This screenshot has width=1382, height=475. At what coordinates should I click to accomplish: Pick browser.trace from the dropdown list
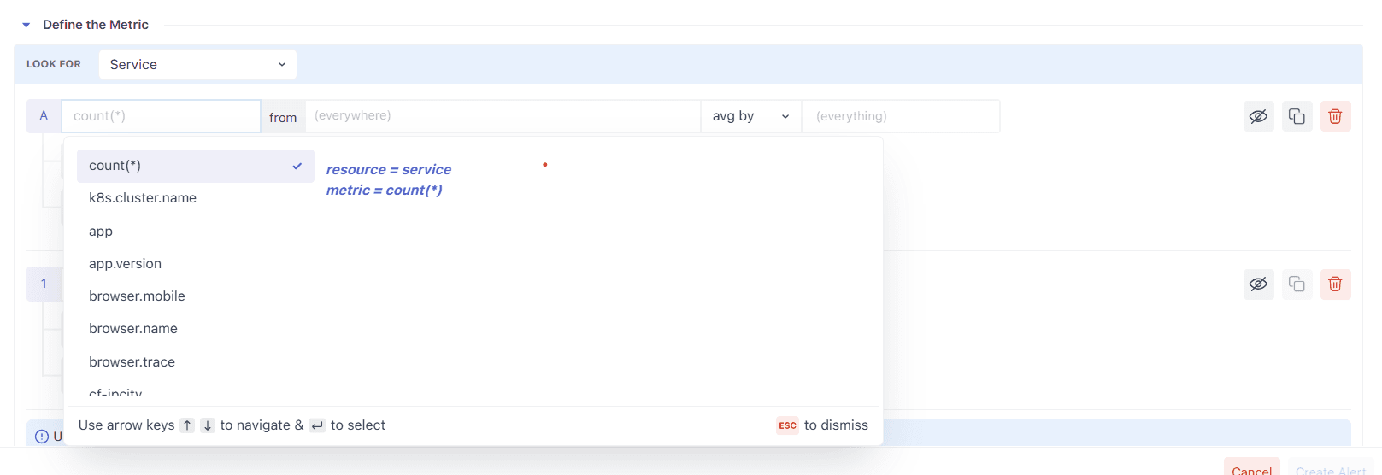pyautogui.click(x=132, y=362)
